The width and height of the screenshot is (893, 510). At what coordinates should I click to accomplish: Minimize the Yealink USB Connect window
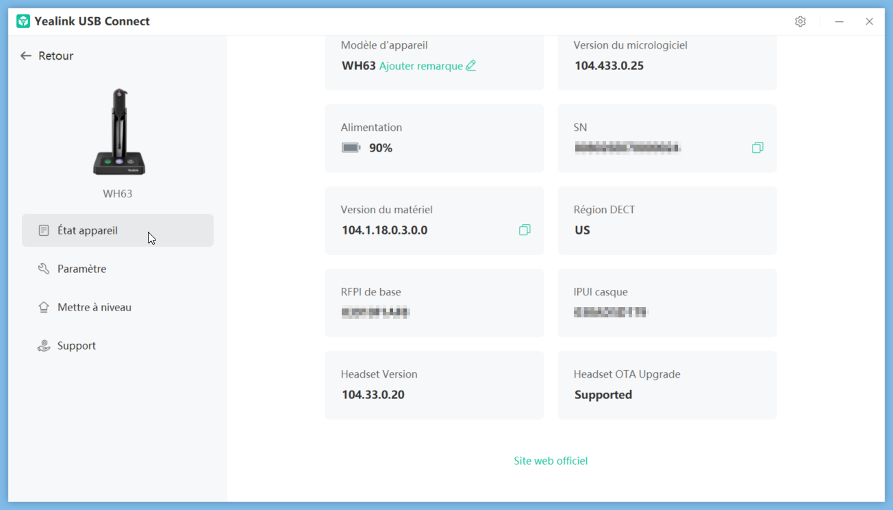click(839, 21)
